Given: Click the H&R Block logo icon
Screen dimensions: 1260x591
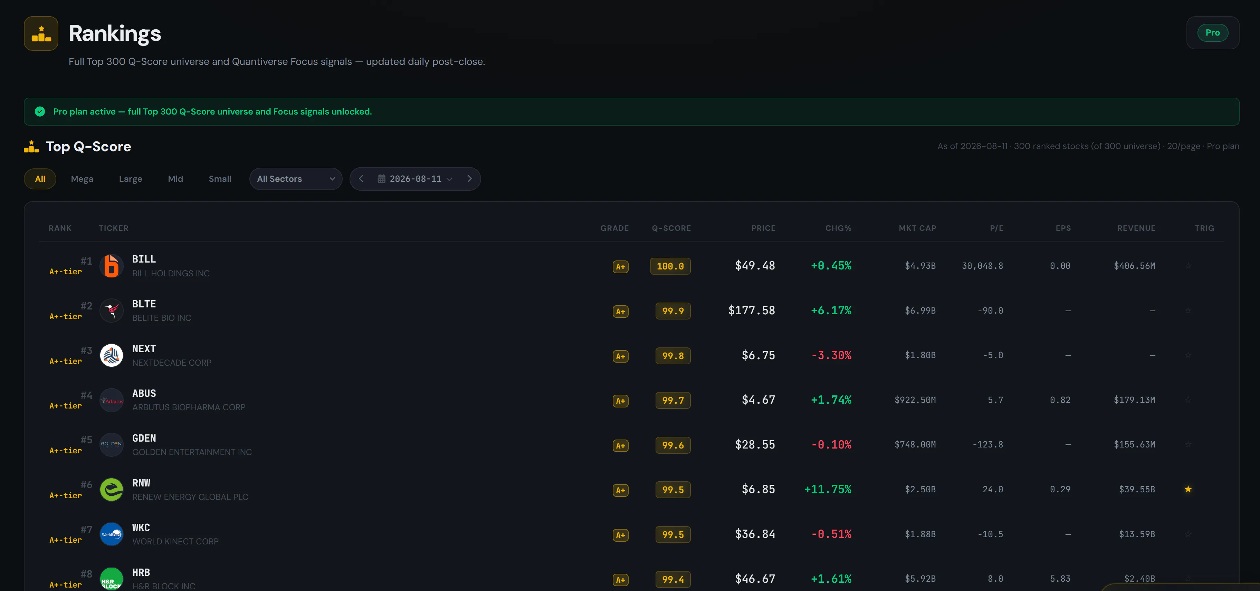Looking at the screenshot, I should [112, 579].
